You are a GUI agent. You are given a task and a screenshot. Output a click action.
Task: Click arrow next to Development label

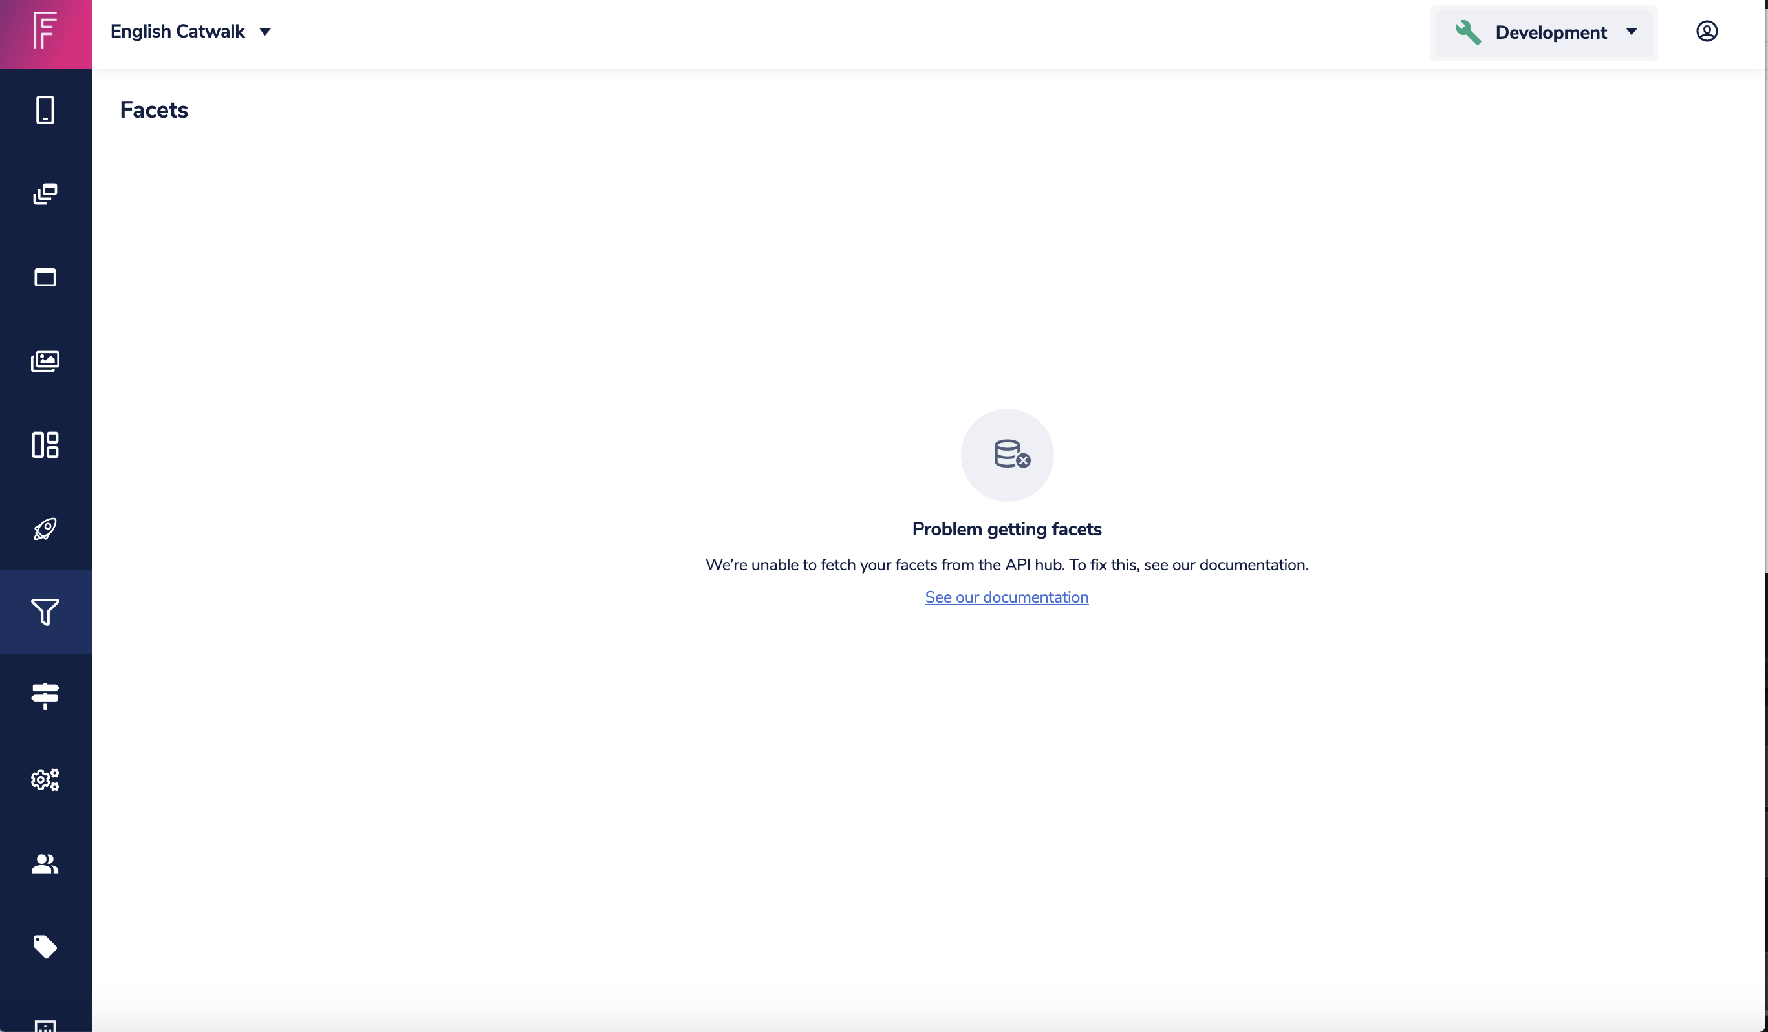coord(1631,32)
